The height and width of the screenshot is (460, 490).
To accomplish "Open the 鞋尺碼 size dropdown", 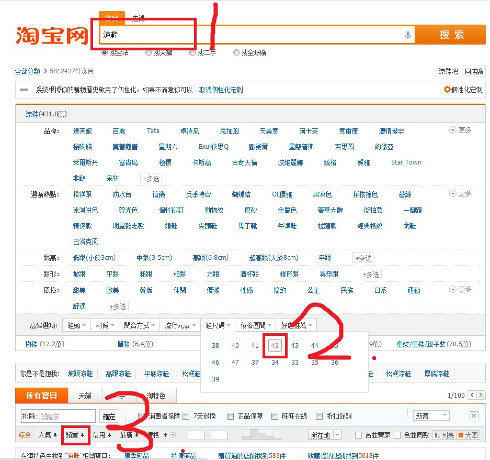I will click(218, 325).
